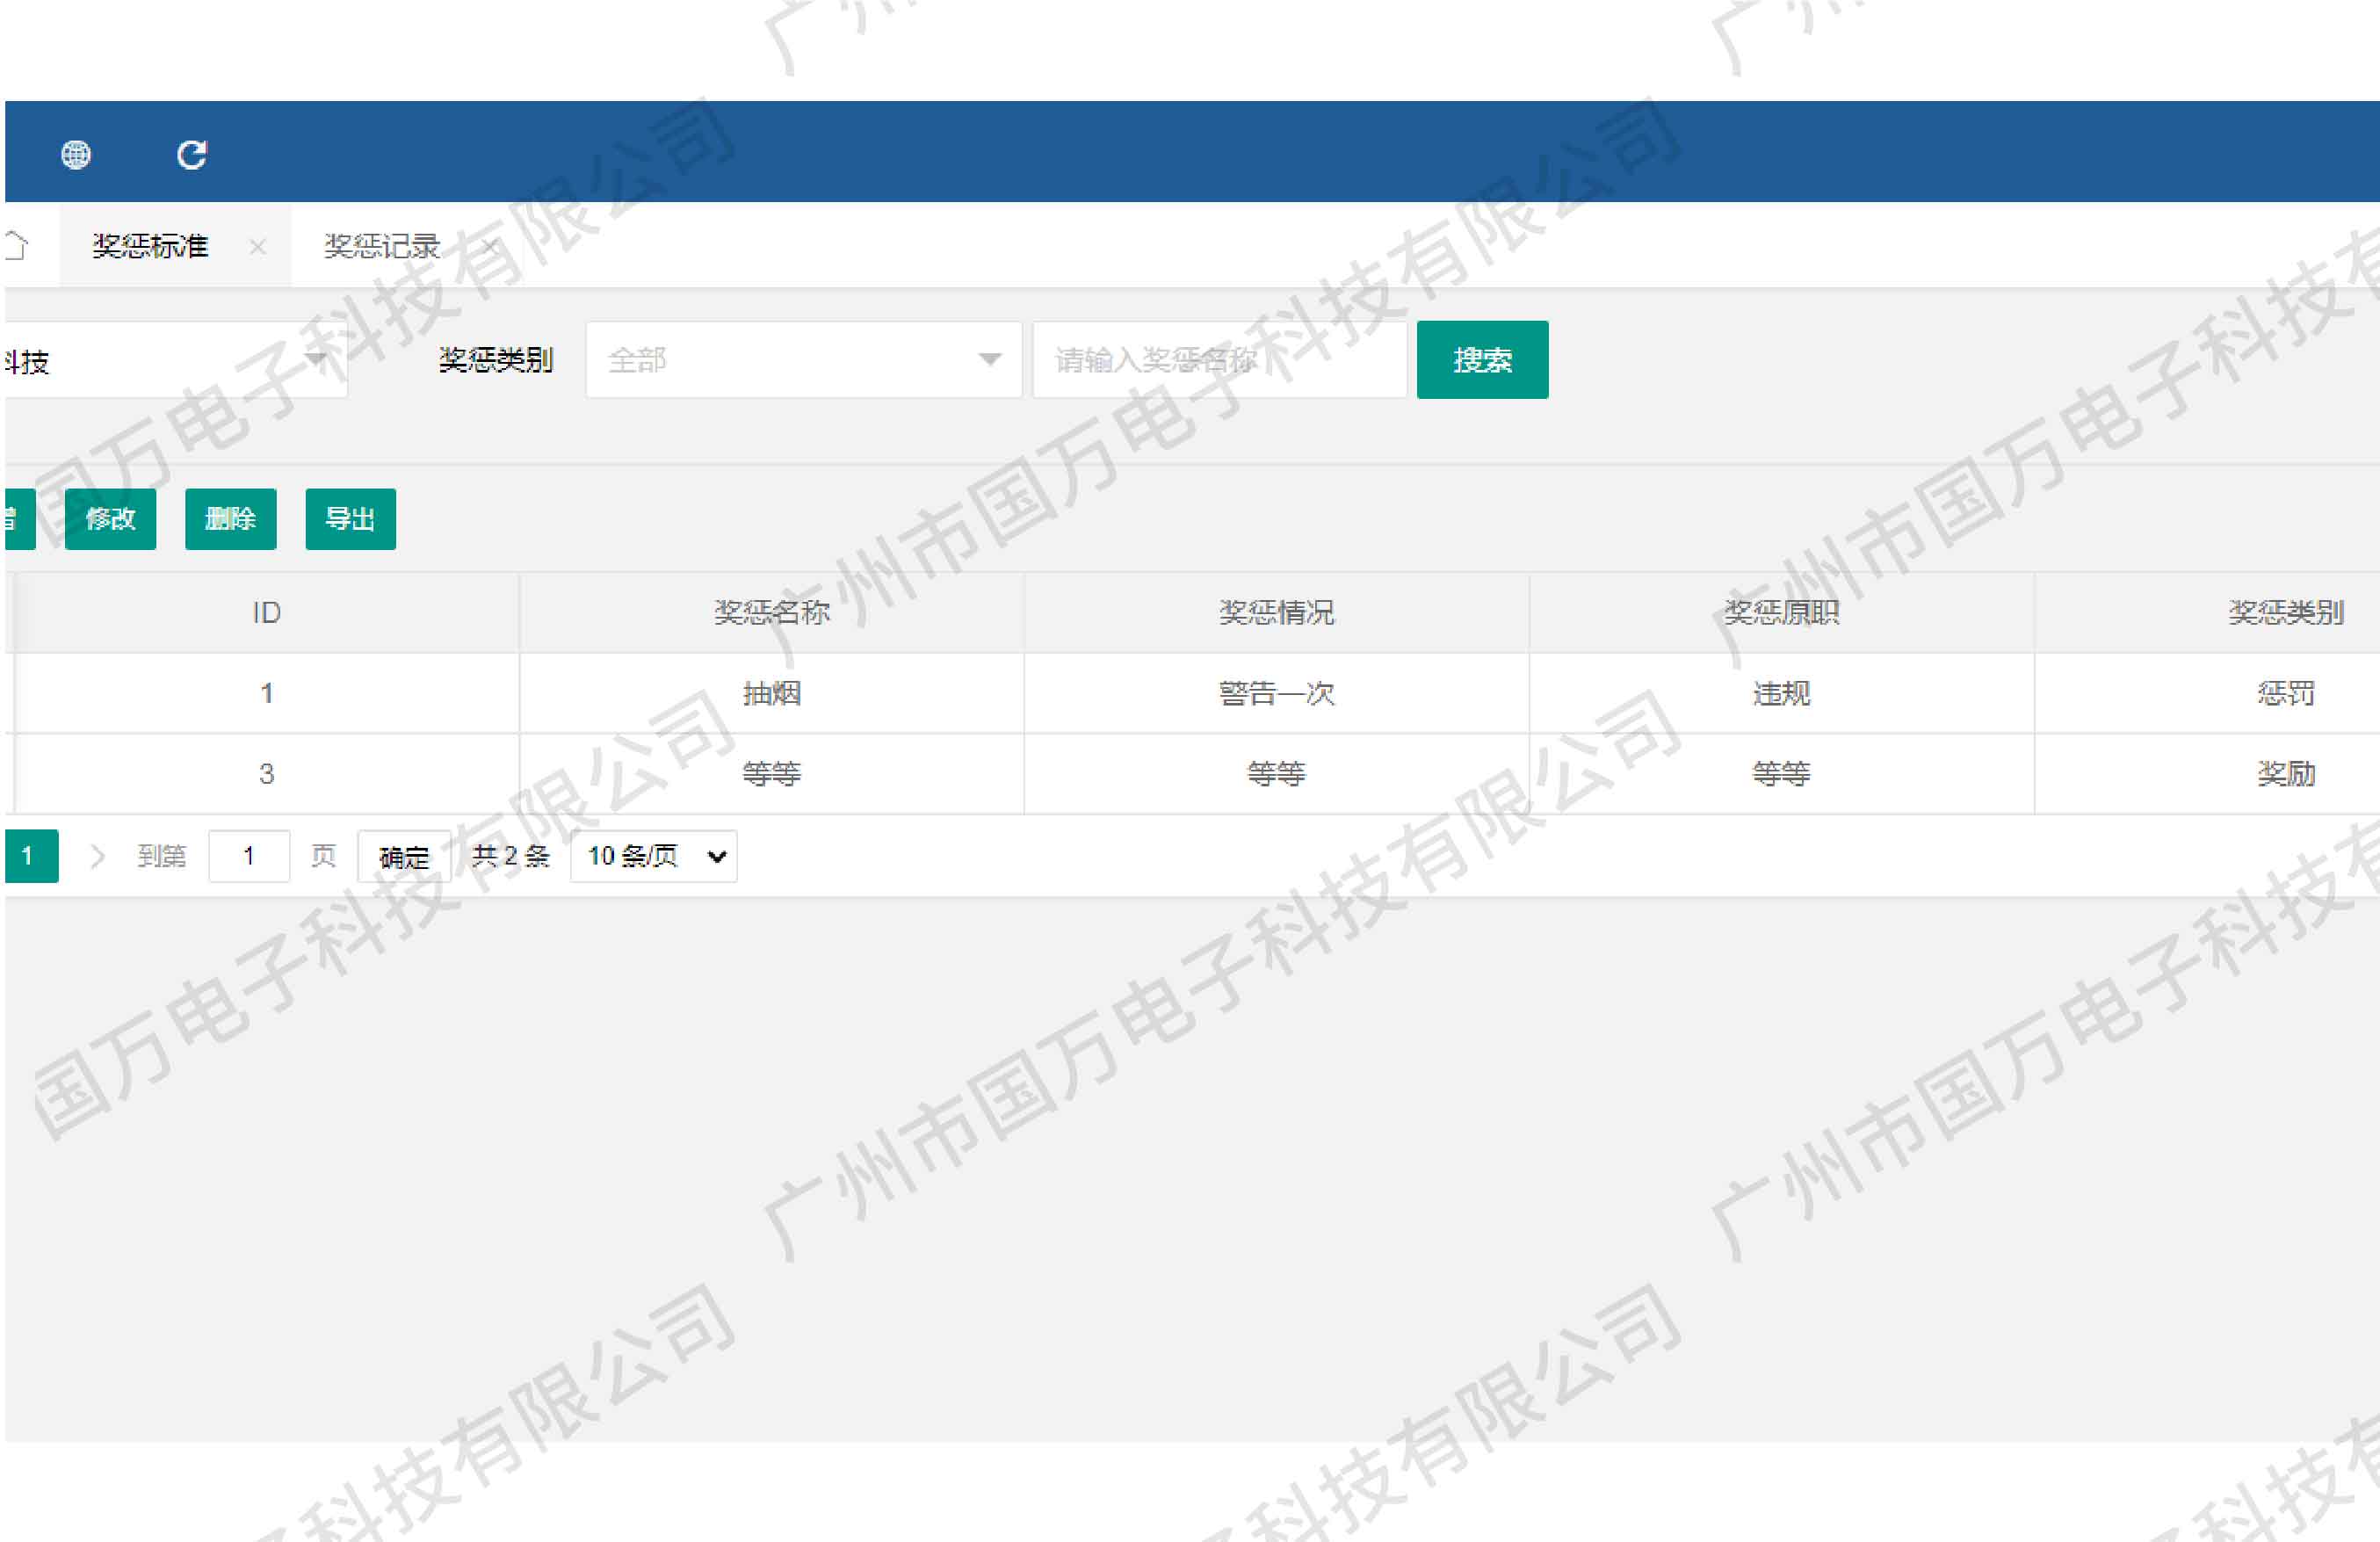
Task: Click the 导出 export button
Action: pos(350,519)
